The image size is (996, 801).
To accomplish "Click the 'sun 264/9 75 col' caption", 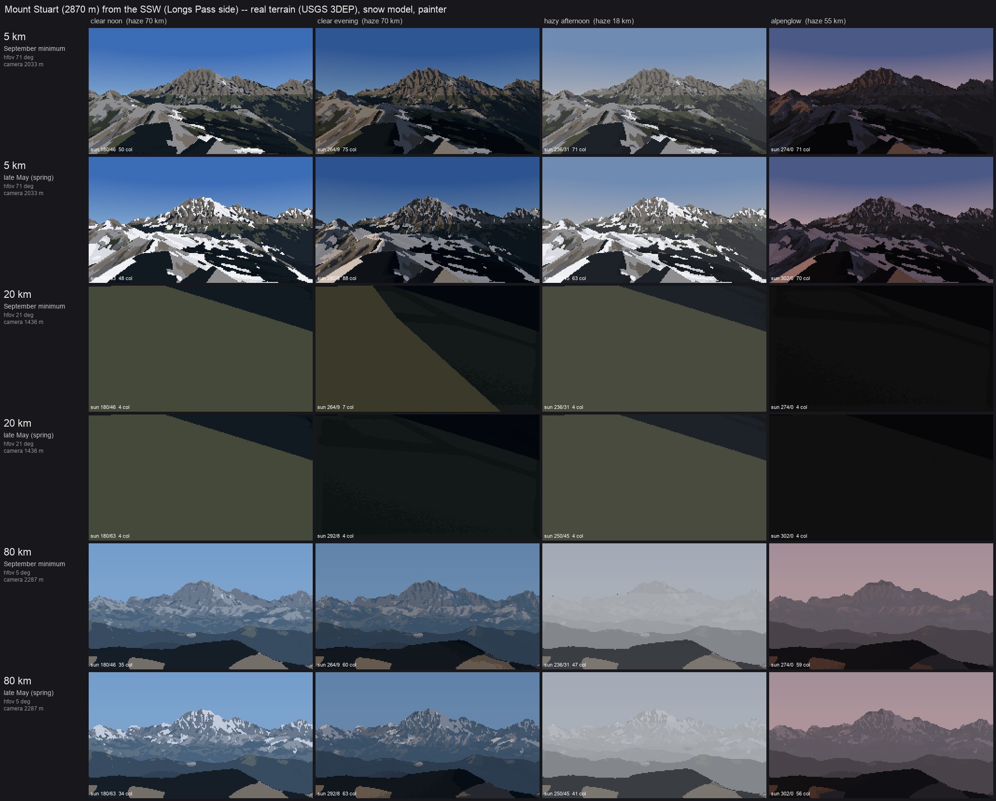I will tap(337, 149).
